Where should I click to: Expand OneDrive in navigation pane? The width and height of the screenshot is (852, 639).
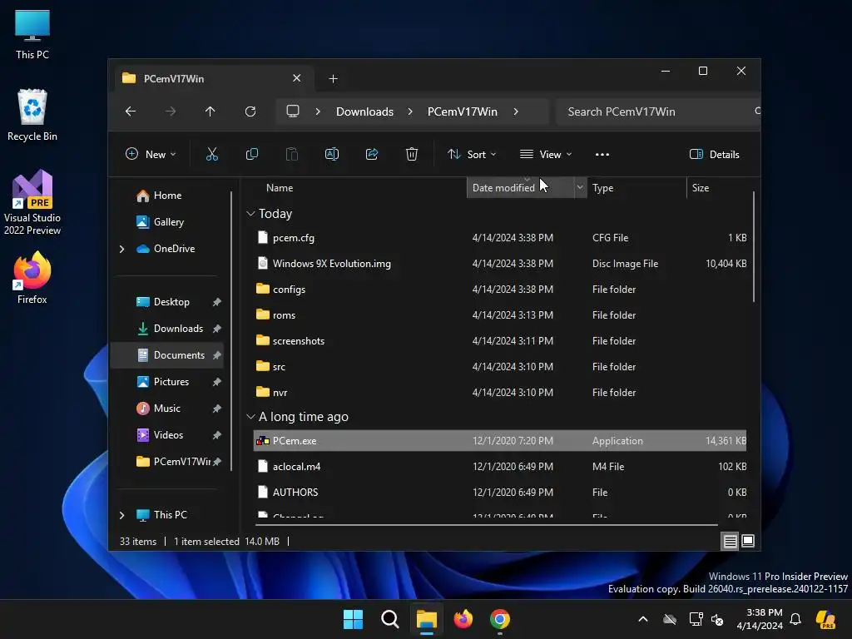[x=121, y=249]
